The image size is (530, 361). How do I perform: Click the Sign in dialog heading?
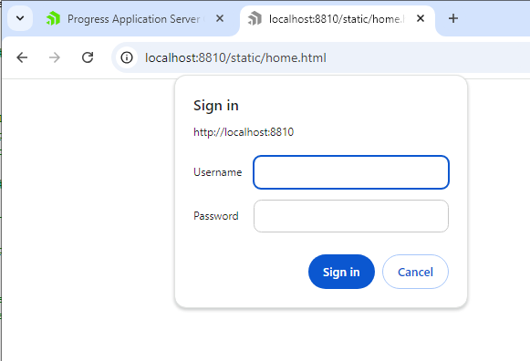[x=216, y=106]
